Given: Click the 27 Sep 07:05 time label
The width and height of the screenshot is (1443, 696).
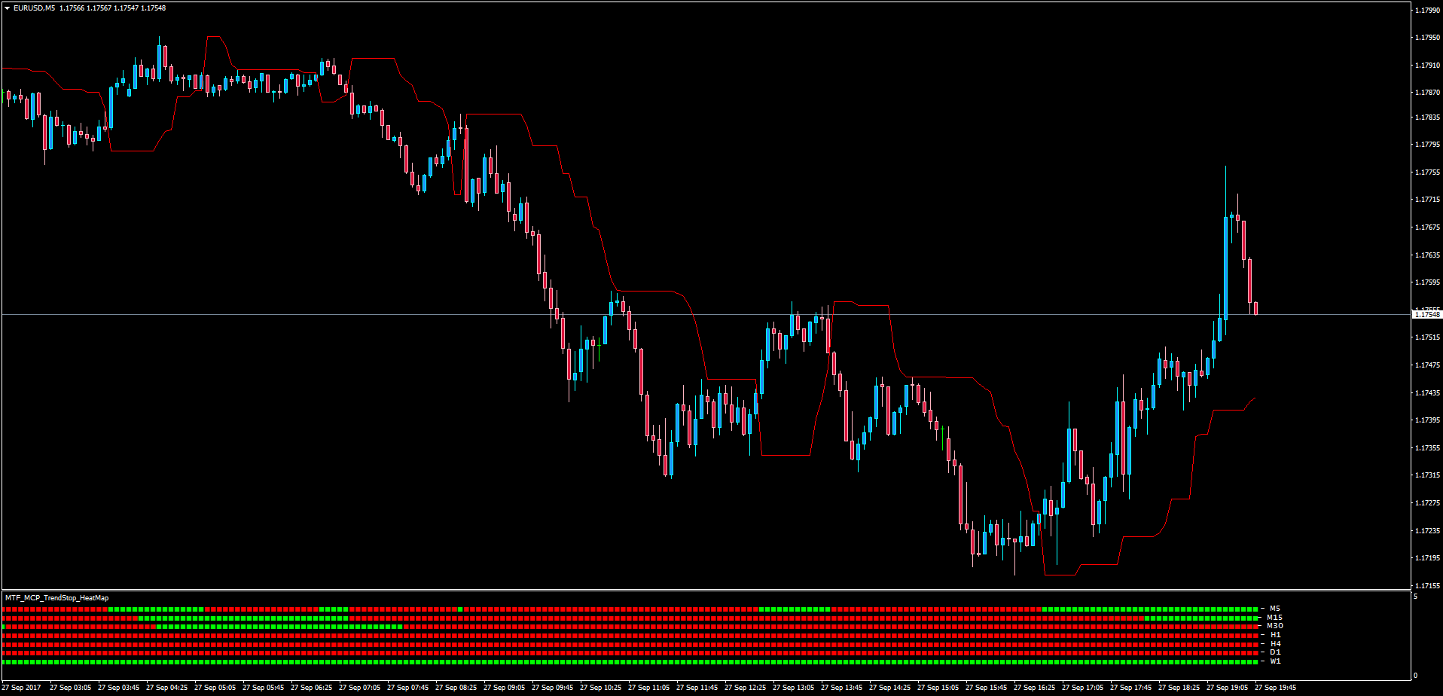Looking at the screenshot, I should (x=359, y=688).
